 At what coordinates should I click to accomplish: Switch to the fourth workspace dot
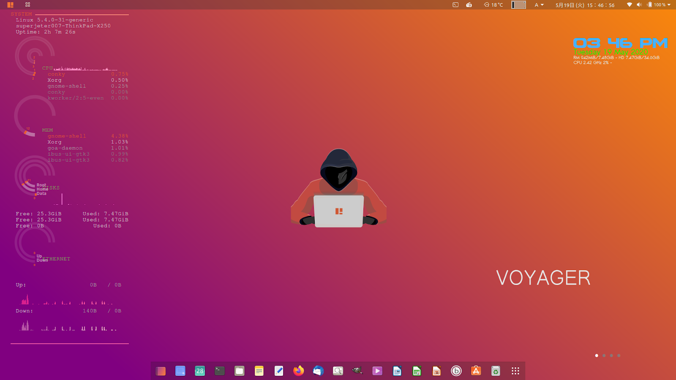[x=619, y=356]
